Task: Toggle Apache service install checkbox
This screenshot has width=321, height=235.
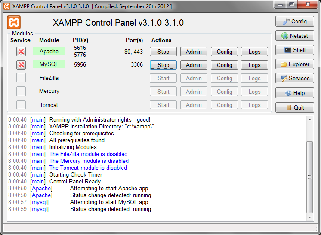Action: 21,52
